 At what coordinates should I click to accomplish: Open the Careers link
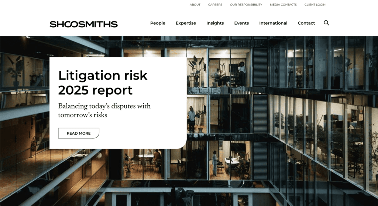pyautogui.click(x=215, y=4)
